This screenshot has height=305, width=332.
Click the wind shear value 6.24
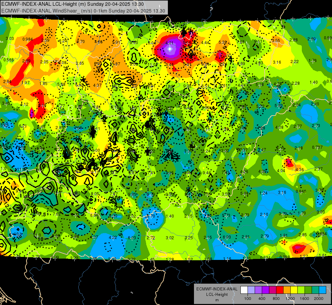(x=63, y=41)
